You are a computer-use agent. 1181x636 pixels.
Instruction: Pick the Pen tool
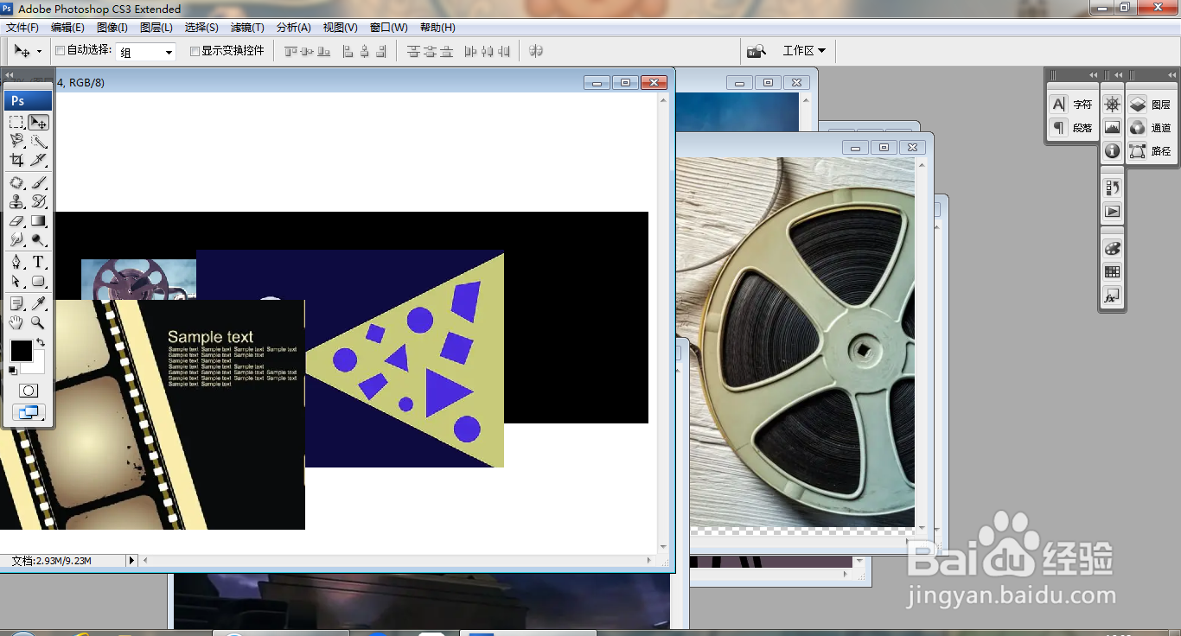pyautogui.click(x=16, y=263)
